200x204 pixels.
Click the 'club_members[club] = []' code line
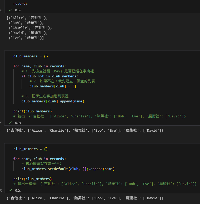(53, 86)
